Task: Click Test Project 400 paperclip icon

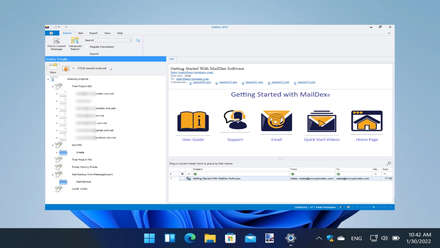Action: tap(59, 86)
